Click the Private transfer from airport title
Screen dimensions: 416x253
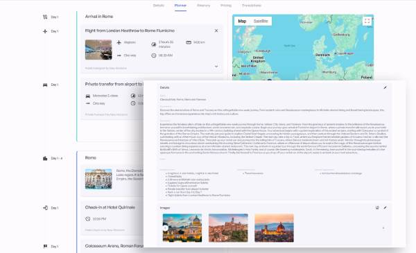pyautogui.click(x=114, y=84)
